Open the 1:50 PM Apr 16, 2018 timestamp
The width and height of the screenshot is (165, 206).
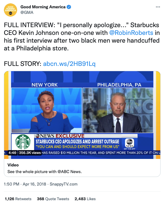coord(25,184)
